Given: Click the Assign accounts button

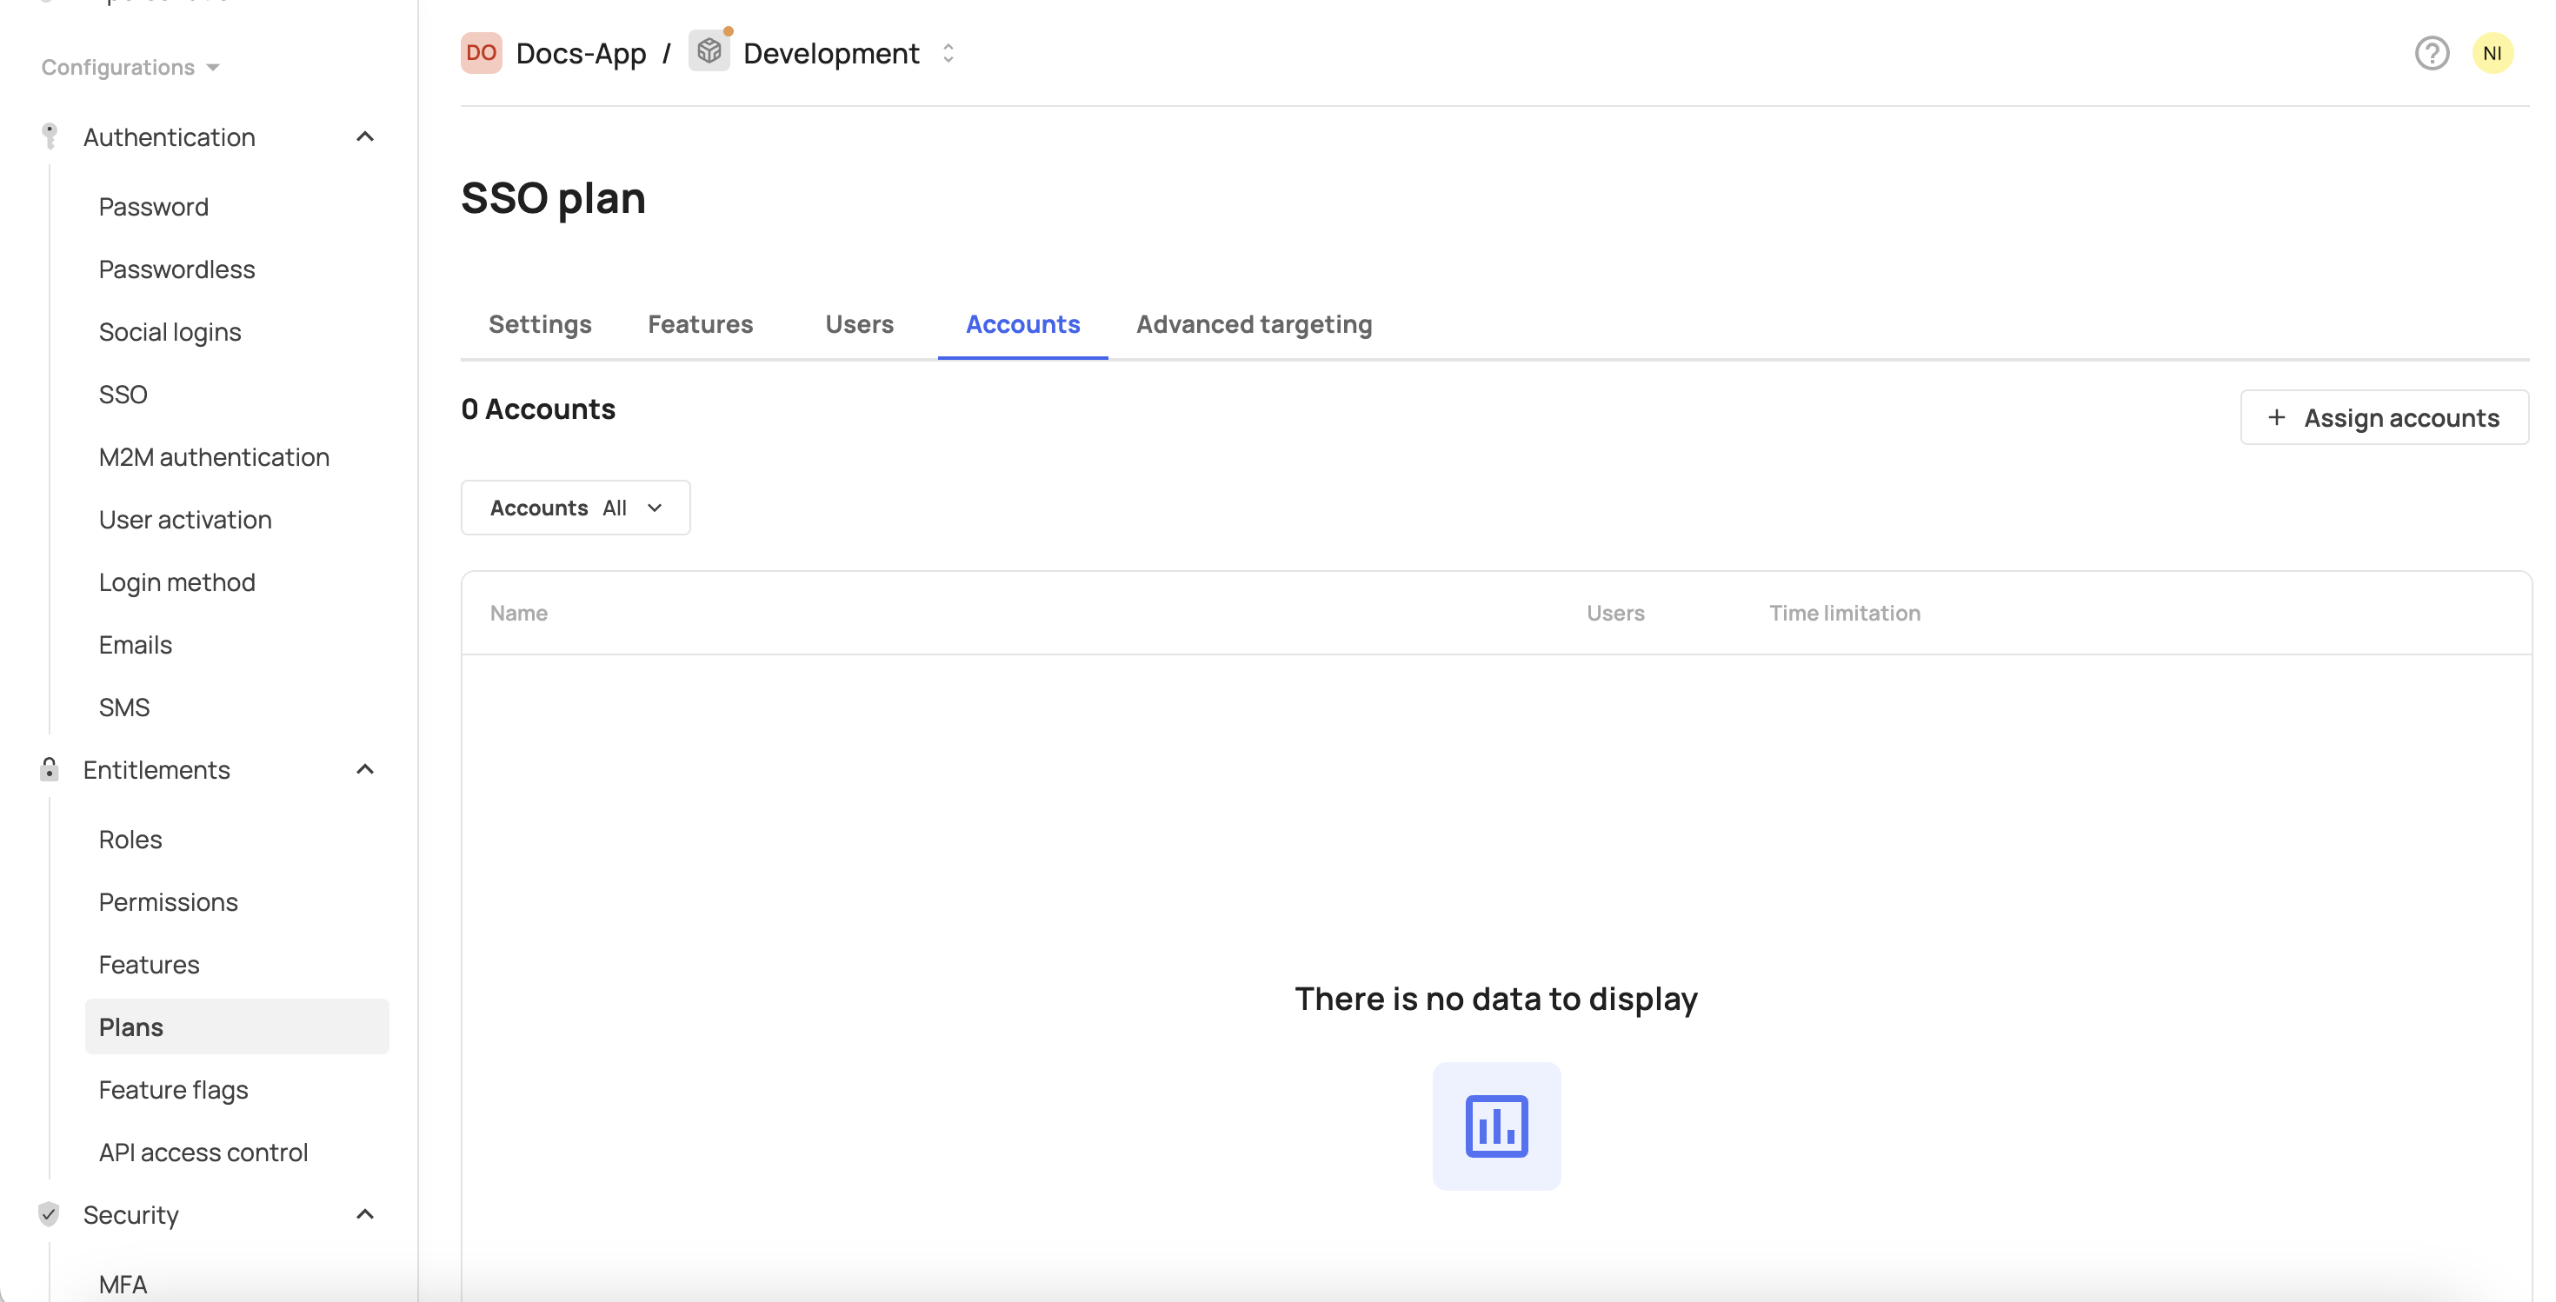Looking at the screenshot, I should [2383, 417].
